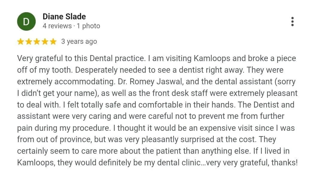Click the fourth yellow rating star

[45, 42]
